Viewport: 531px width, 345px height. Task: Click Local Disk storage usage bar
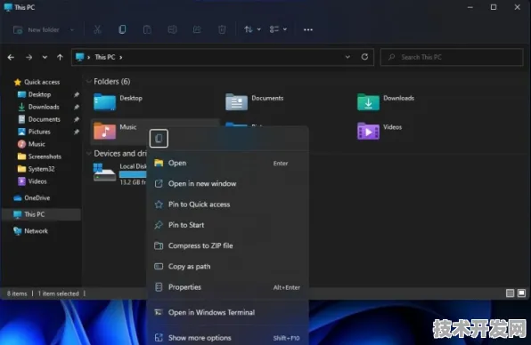133,174
